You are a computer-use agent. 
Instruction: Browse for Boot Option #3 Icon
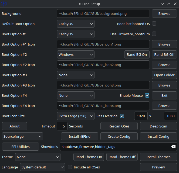(164, 85)
